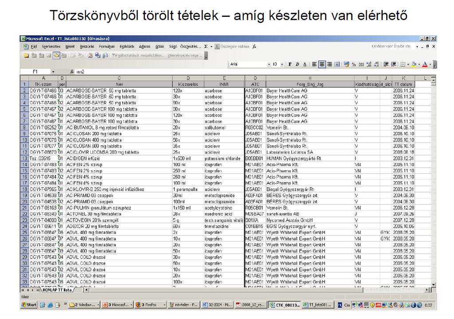Screen dimensions: 454x319
Task: Click the 'ACTONEL 30 mg filmtabletta' cell
Action: 119,214
